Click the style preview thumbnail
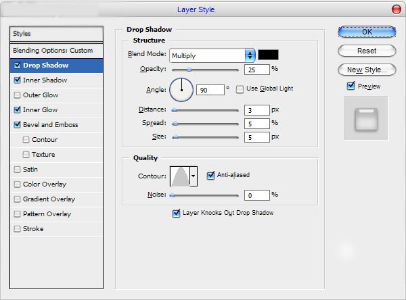The width and height of the screenshot is (406, 300). 366,118
